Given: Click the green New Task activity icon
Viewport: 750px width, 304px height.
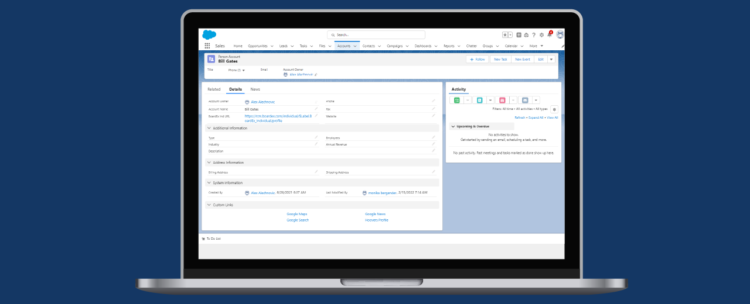Looking at the screenshot, I should point(457,100).
